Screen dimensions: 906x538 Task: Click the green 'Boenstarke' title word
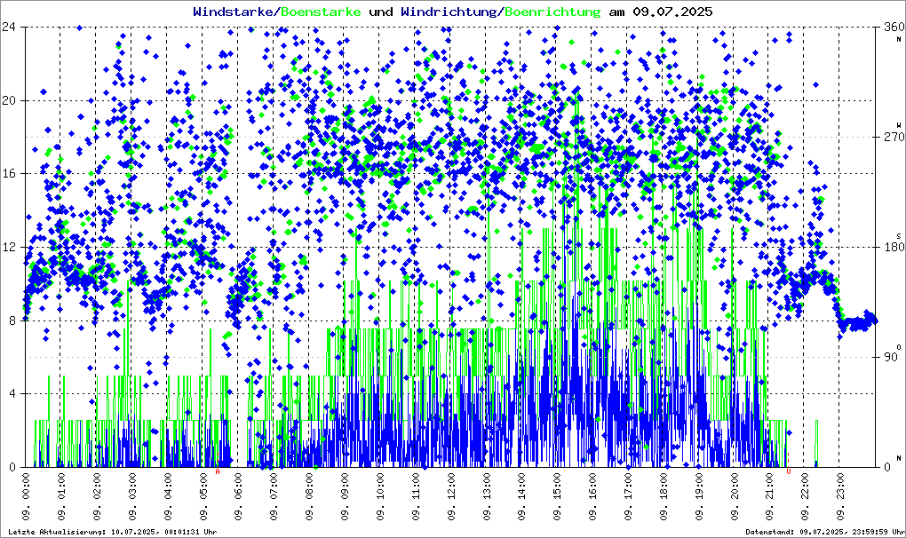(x=321, y=12)
